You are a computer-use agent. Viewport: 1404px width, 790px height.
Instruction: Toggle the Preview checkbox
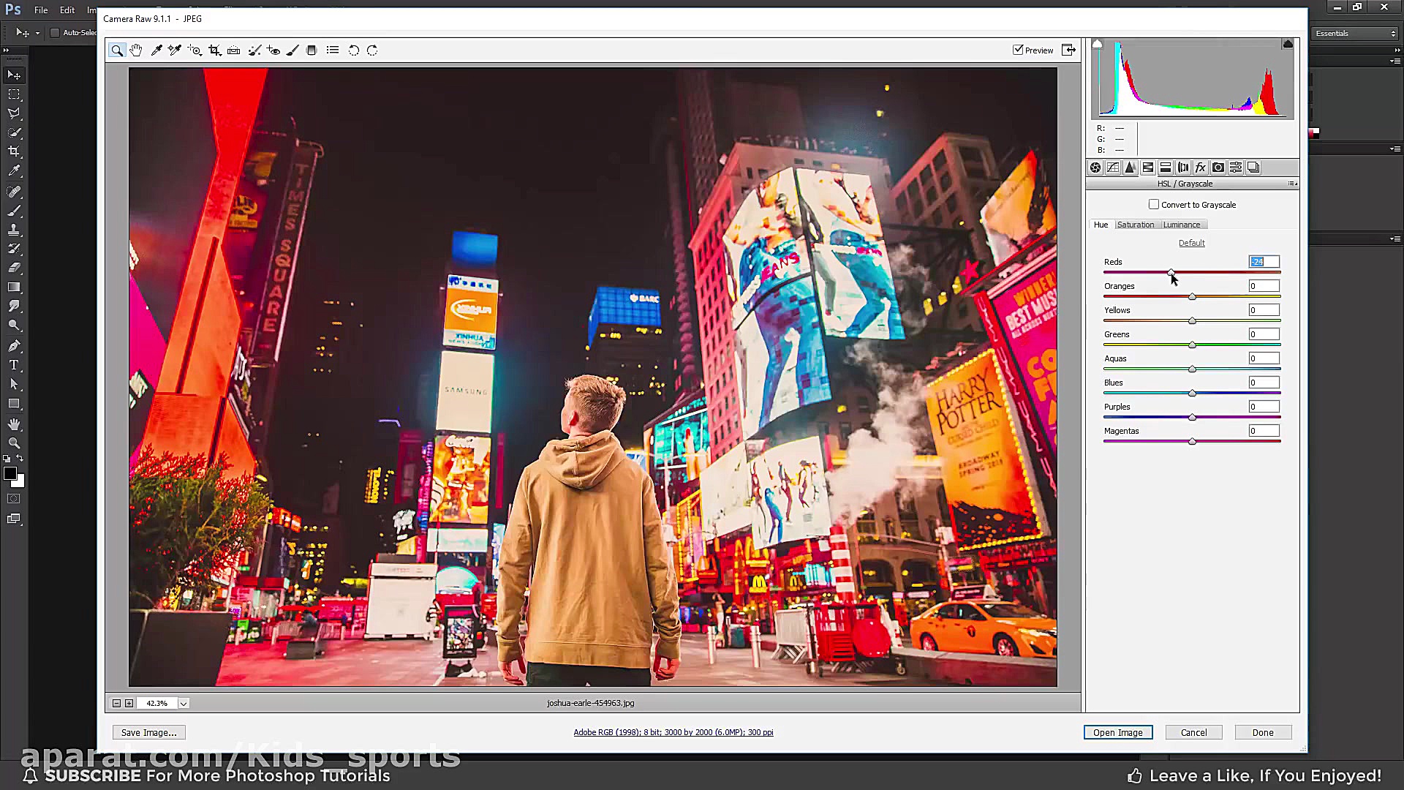1018,50
